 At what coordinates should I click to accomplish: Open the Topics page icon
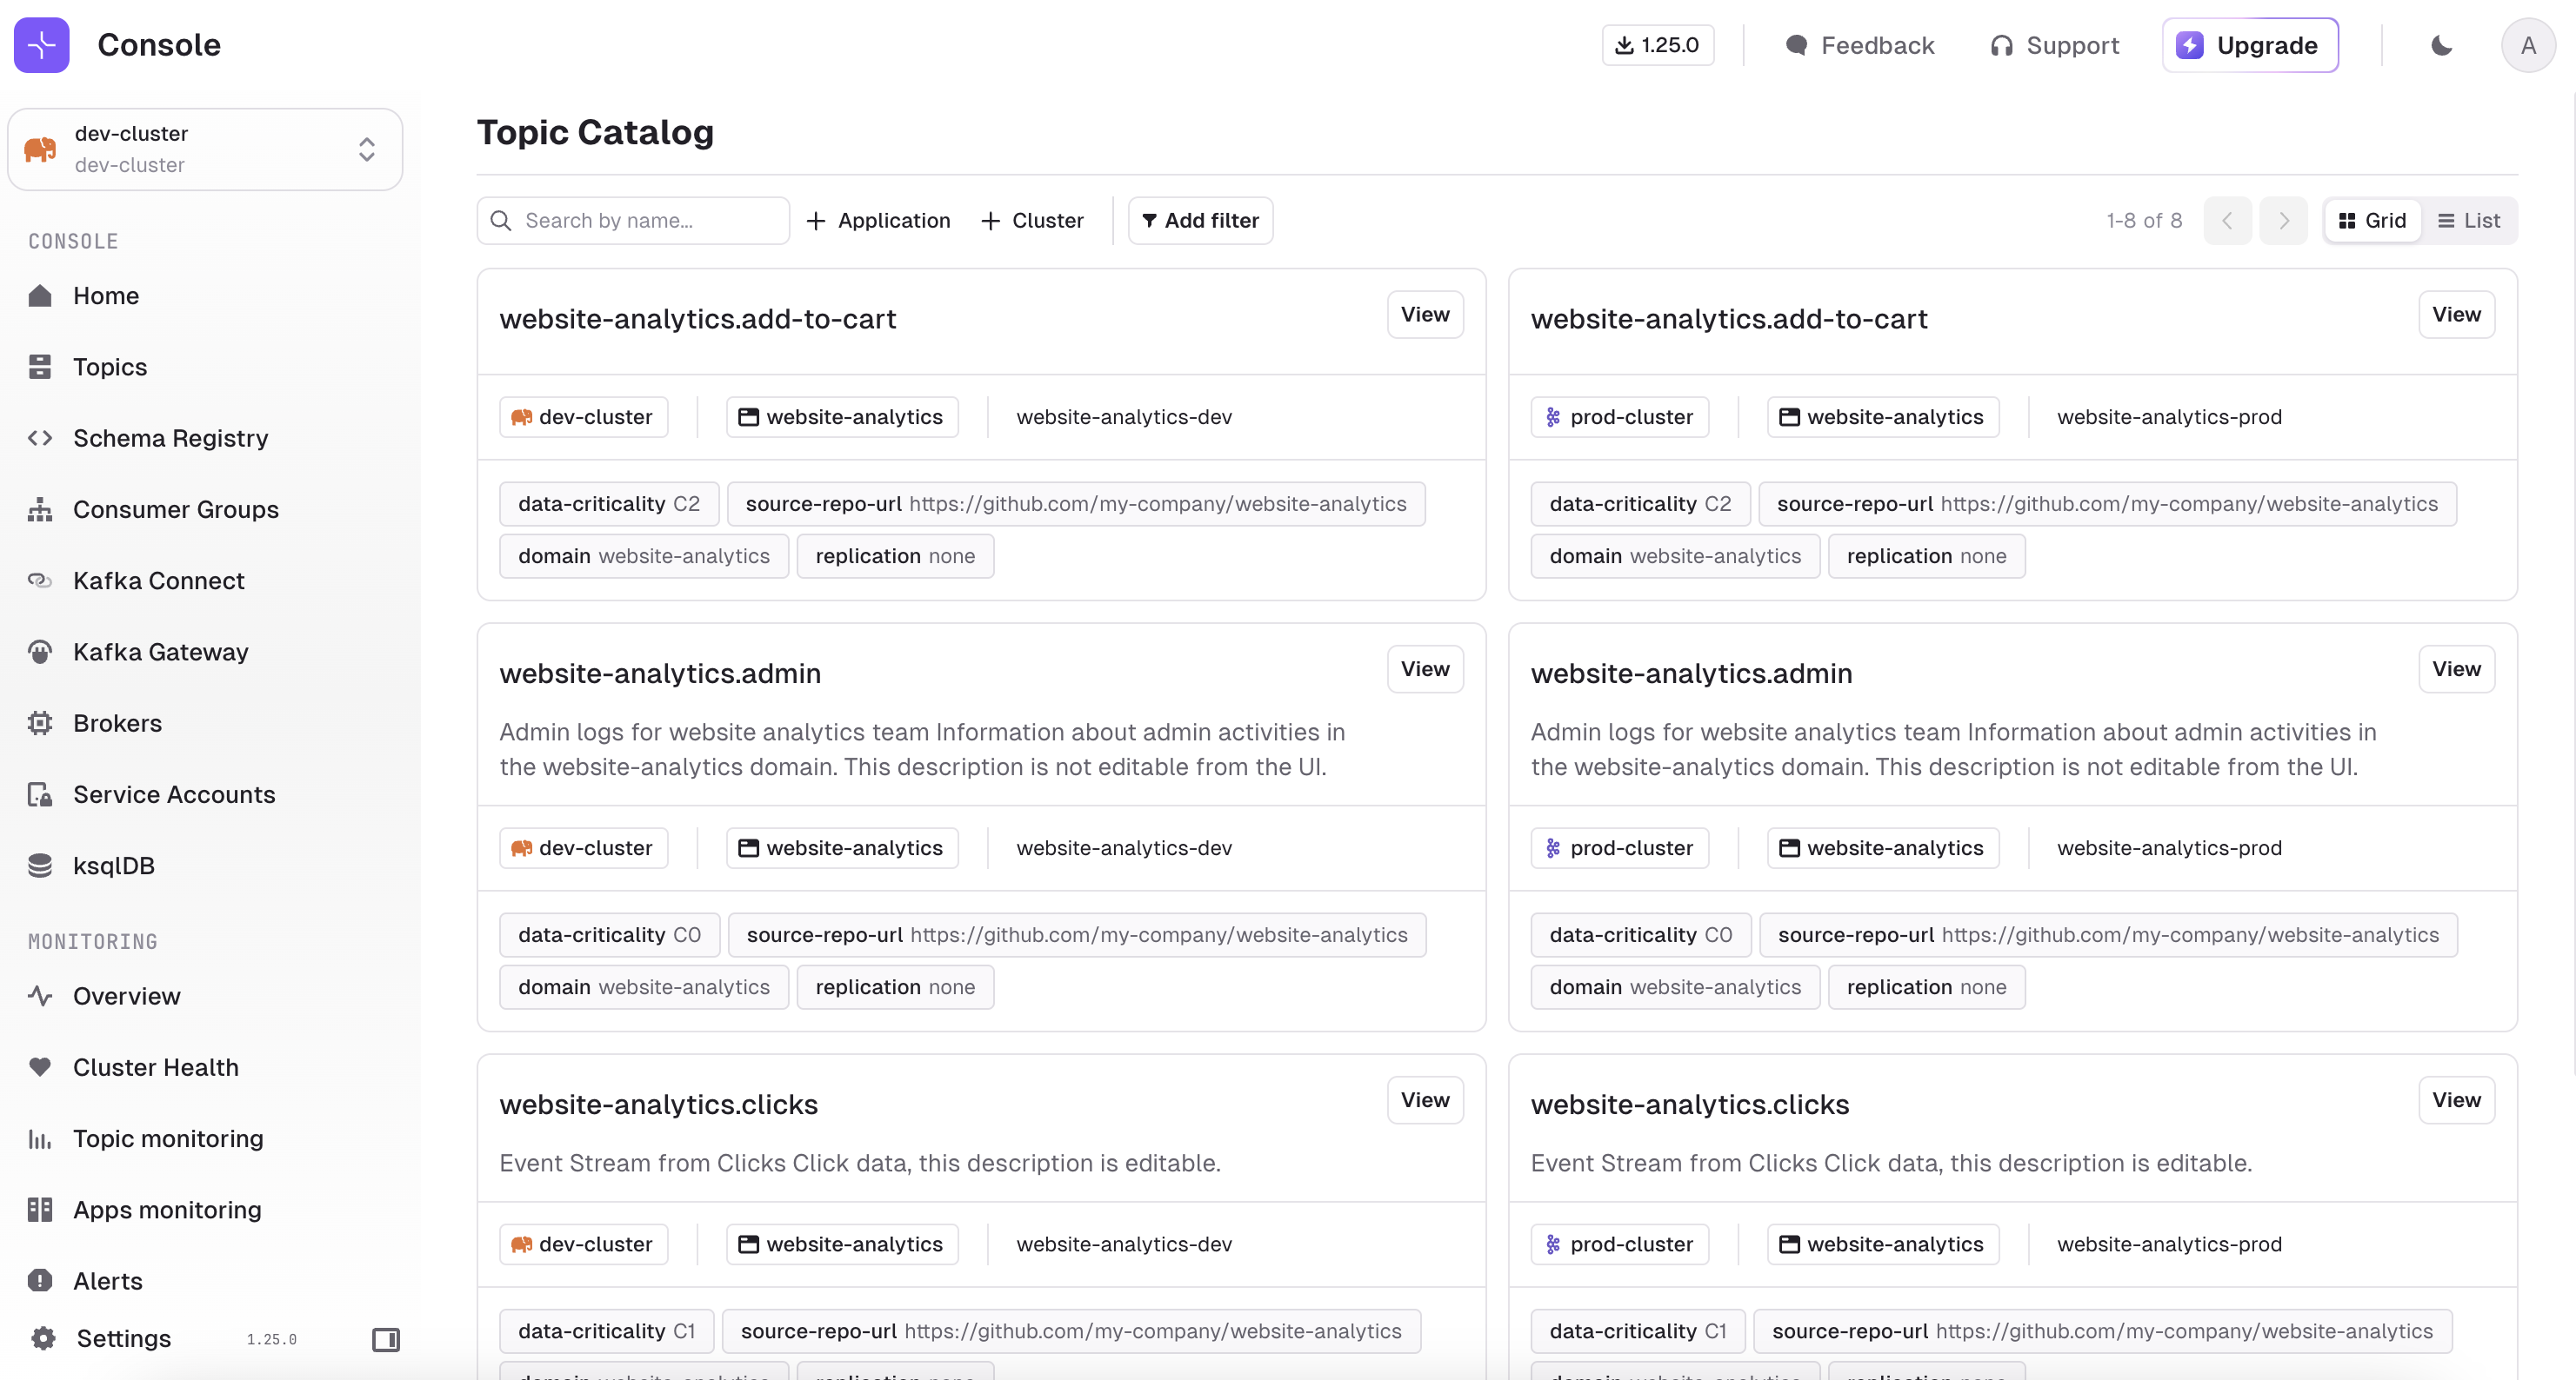[40, 367]
